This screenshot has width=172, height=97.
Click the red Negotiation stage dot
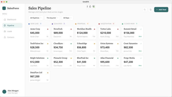tap(99, 24)
